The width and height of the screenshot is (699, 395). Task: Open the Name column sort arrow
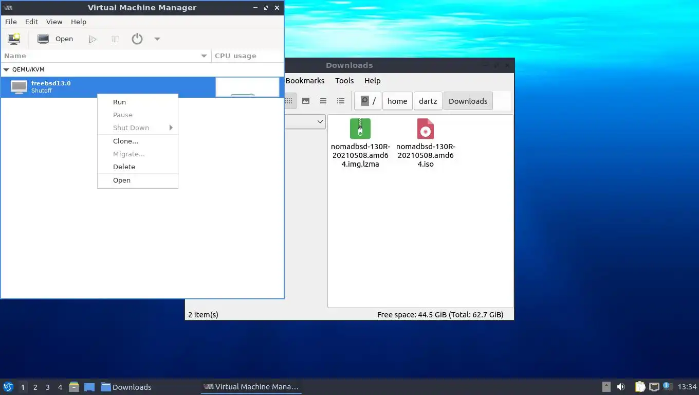click(x=204, y=56)
